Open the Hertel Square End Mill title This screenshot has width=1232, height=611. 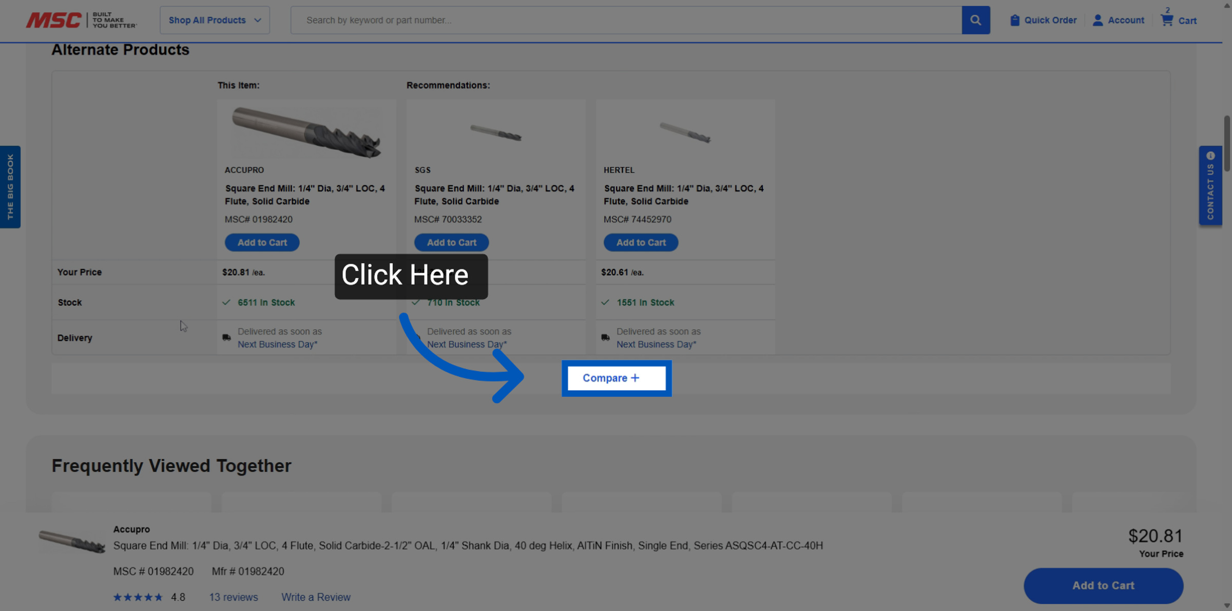coord(684,195)
